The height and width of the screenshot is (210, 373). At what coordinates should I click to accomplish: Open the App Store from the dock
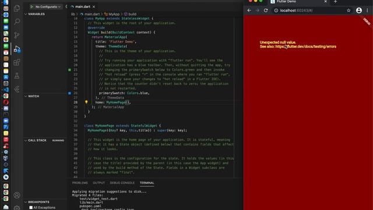click(6, 77)
